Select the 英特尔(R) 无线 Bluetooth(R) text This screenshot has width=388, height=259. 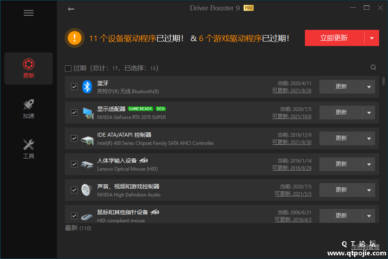(x=128, y=92)
